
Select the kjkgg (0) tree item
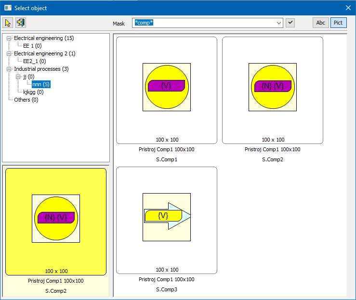[x=33, y=92]
